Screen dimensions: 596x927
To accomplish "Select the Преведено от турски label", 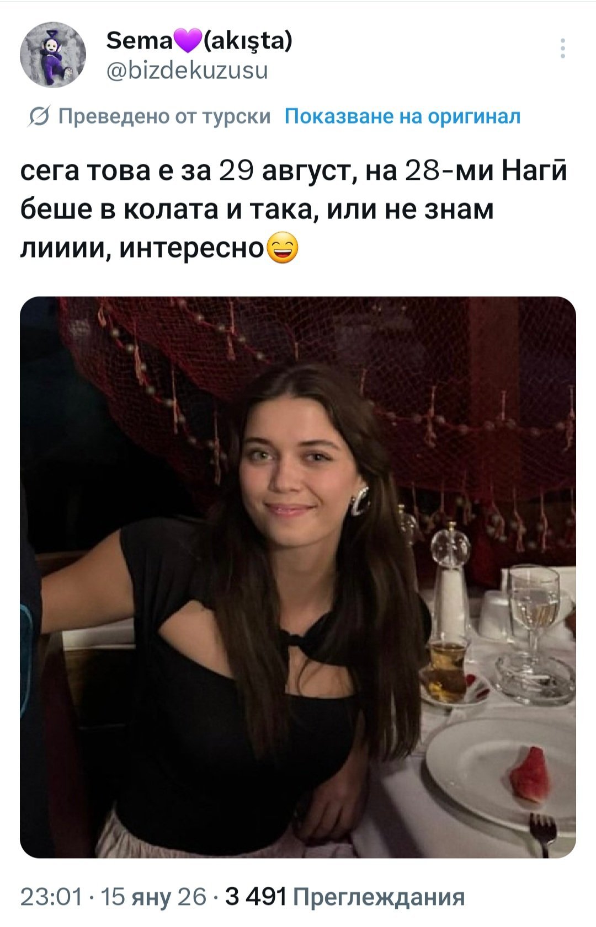I will pyautogui.click(x=164, y=117).
